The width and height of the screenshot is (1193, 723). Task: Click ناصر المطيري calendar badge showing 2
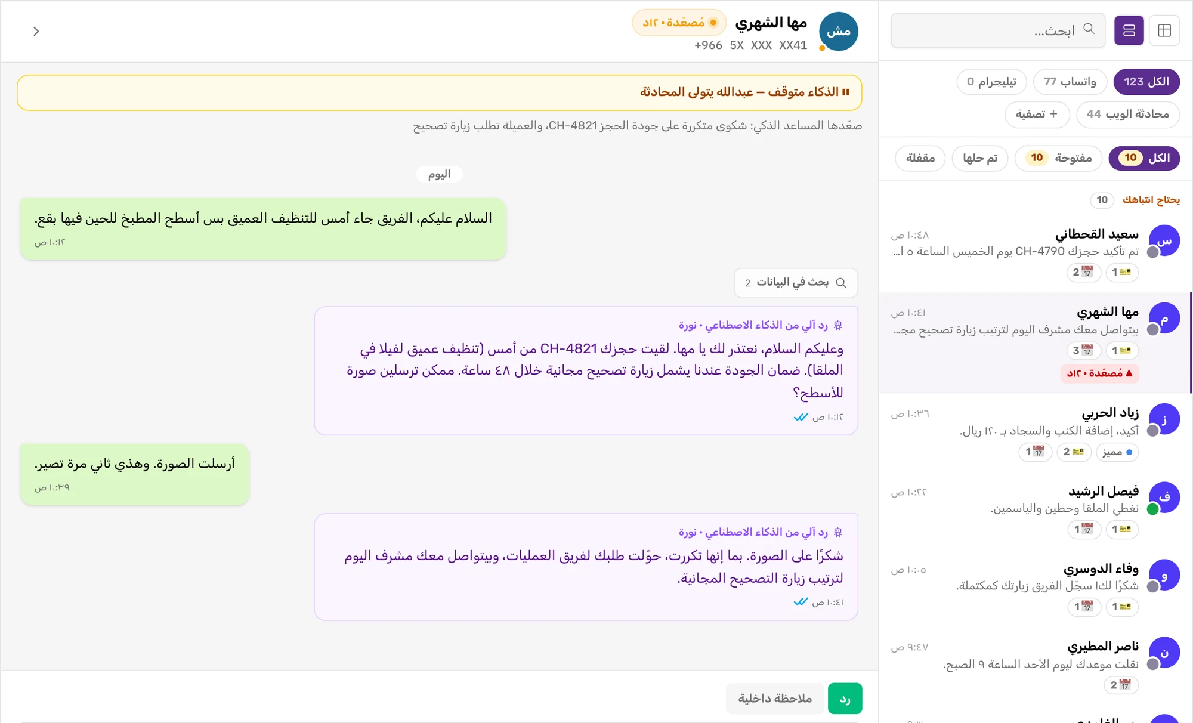pos(1120,685)
